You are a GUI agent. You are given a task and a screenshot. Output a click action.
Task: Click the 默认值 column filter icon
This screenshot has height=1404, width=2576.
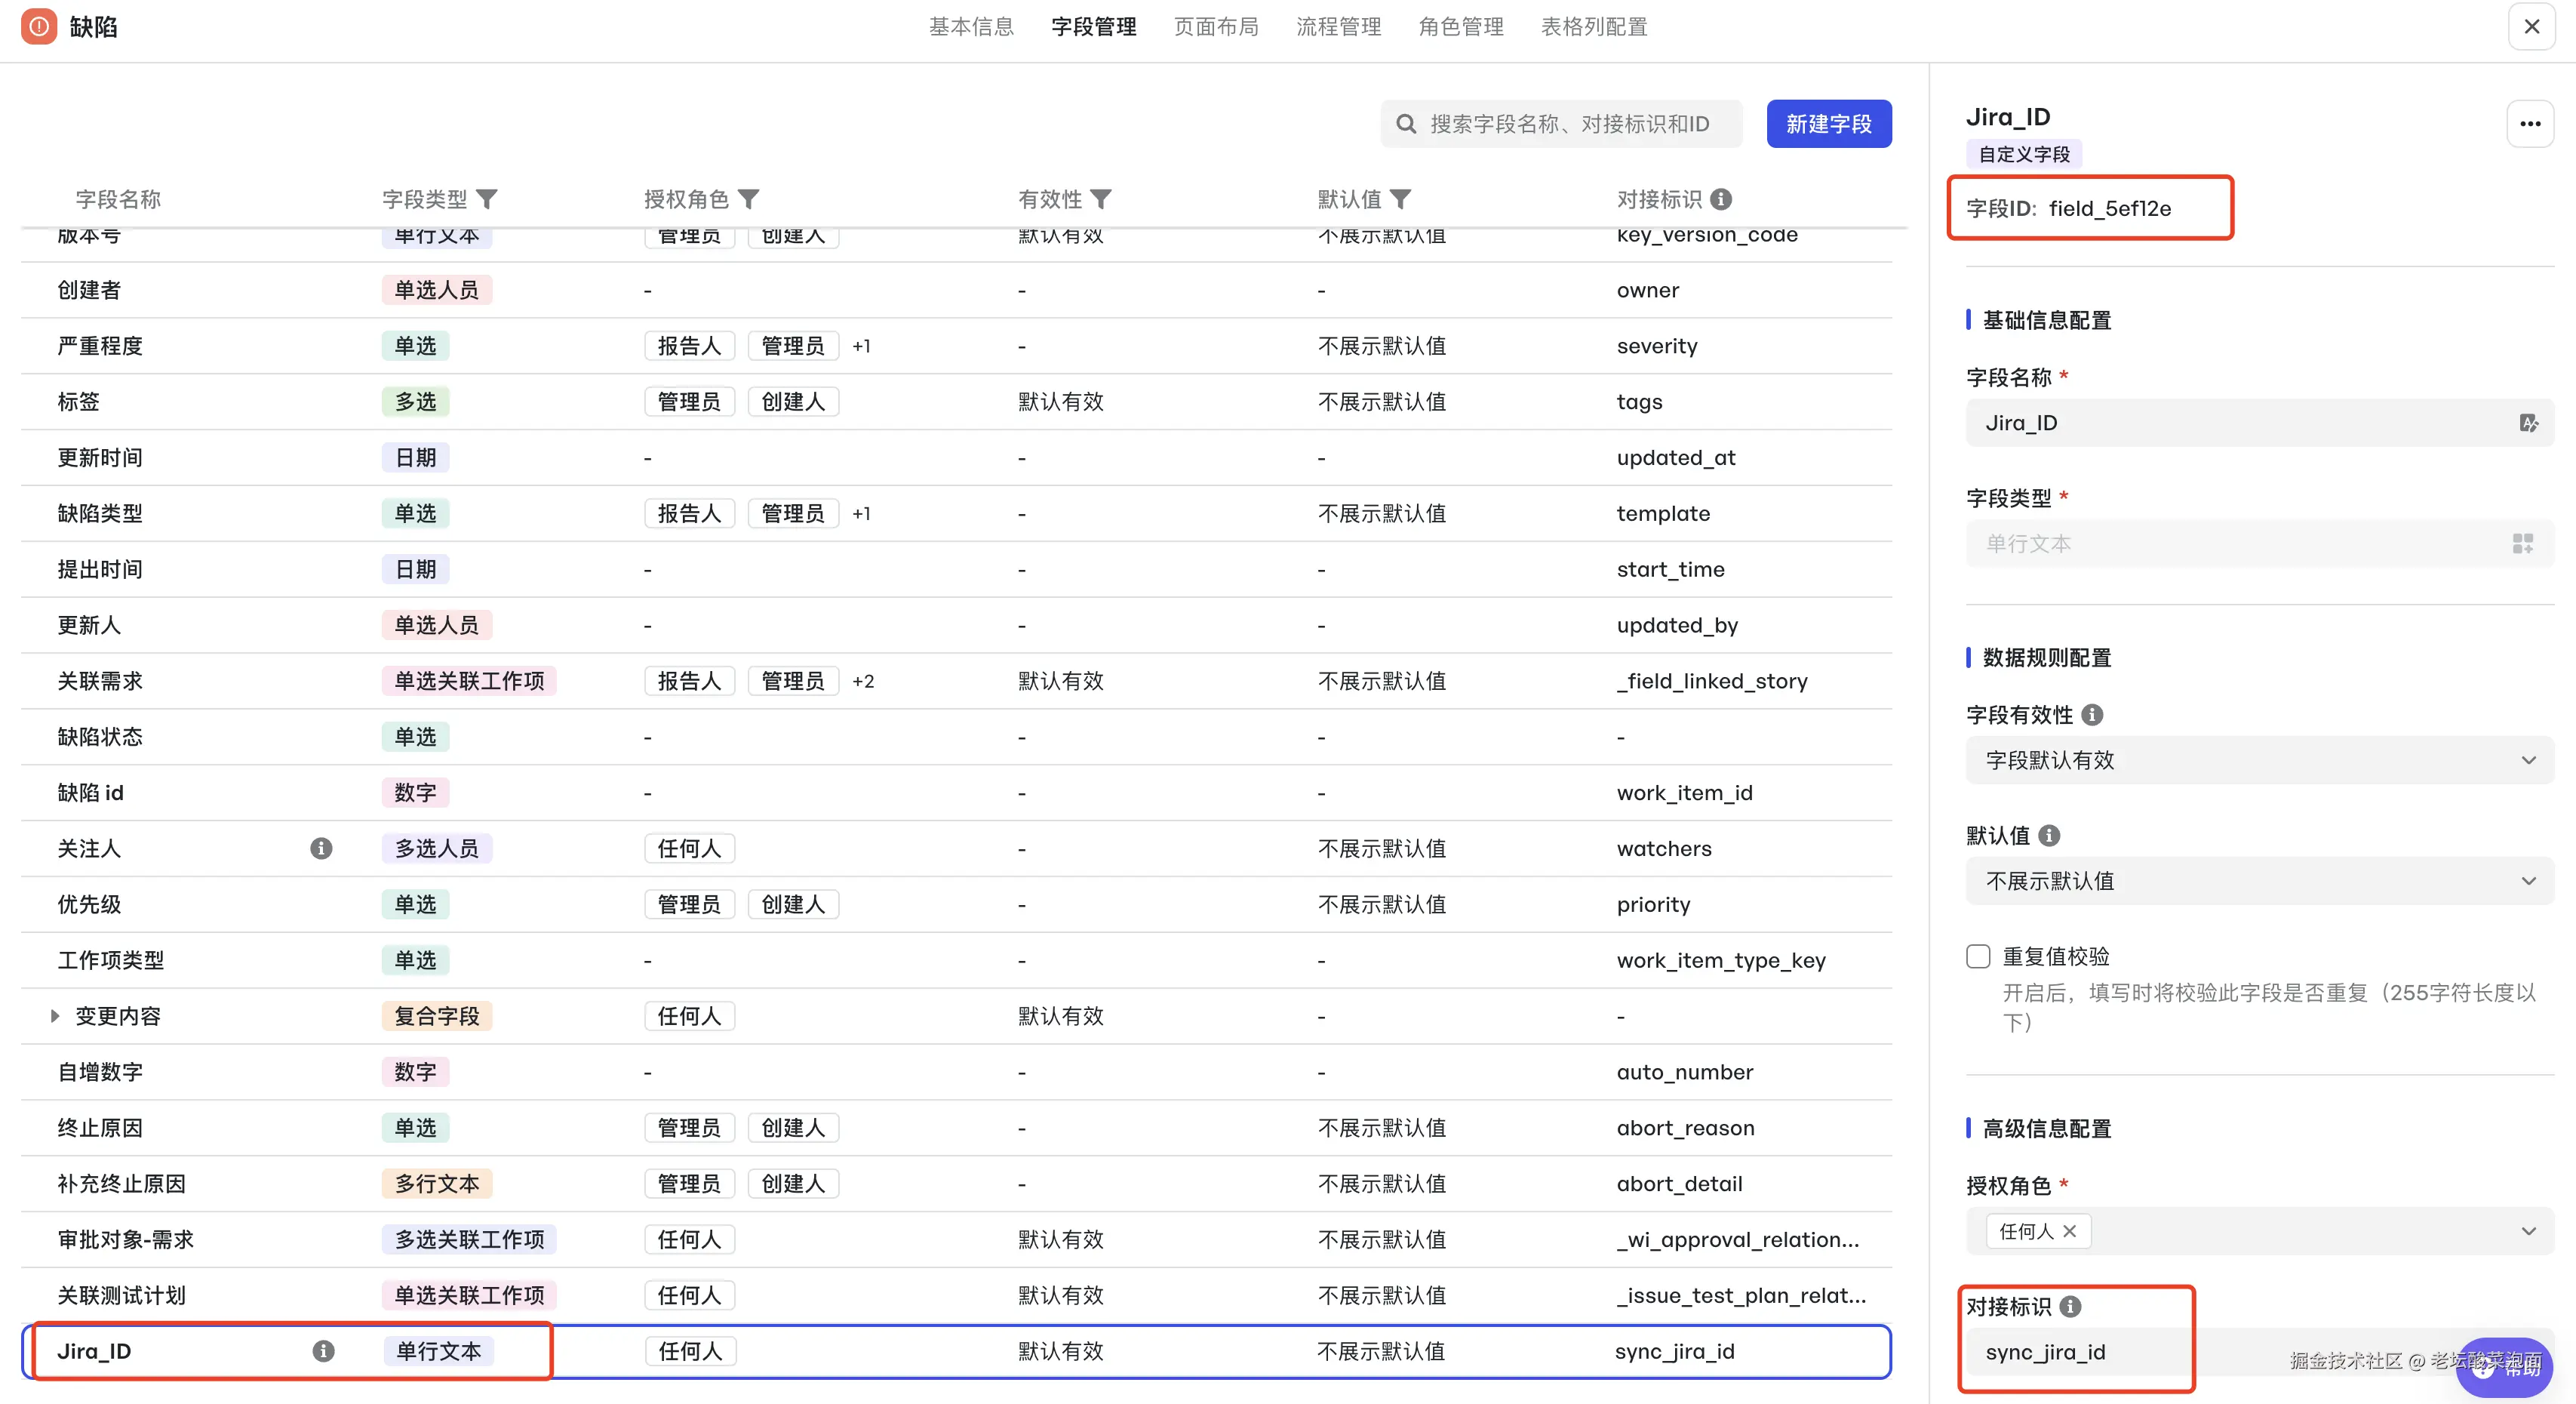pyautogui.click(x=1400, y=199)
